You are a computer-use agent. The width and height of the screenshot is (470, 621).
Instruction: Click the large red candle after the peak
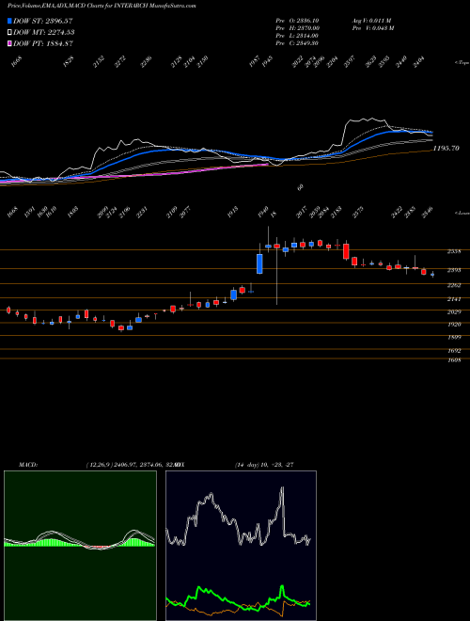(346, 251)
